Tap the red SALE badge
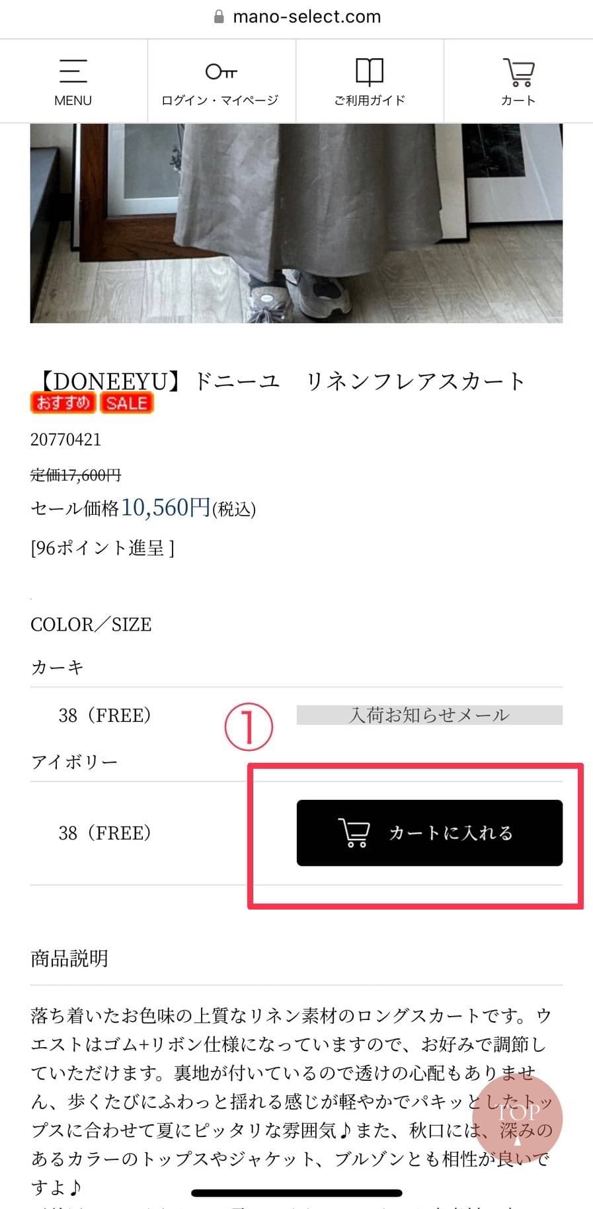This screenshot has width=593, height=1209. coord(126,403)
